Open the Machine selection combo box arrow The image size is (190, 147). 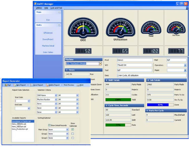click(x=100, y=64)
